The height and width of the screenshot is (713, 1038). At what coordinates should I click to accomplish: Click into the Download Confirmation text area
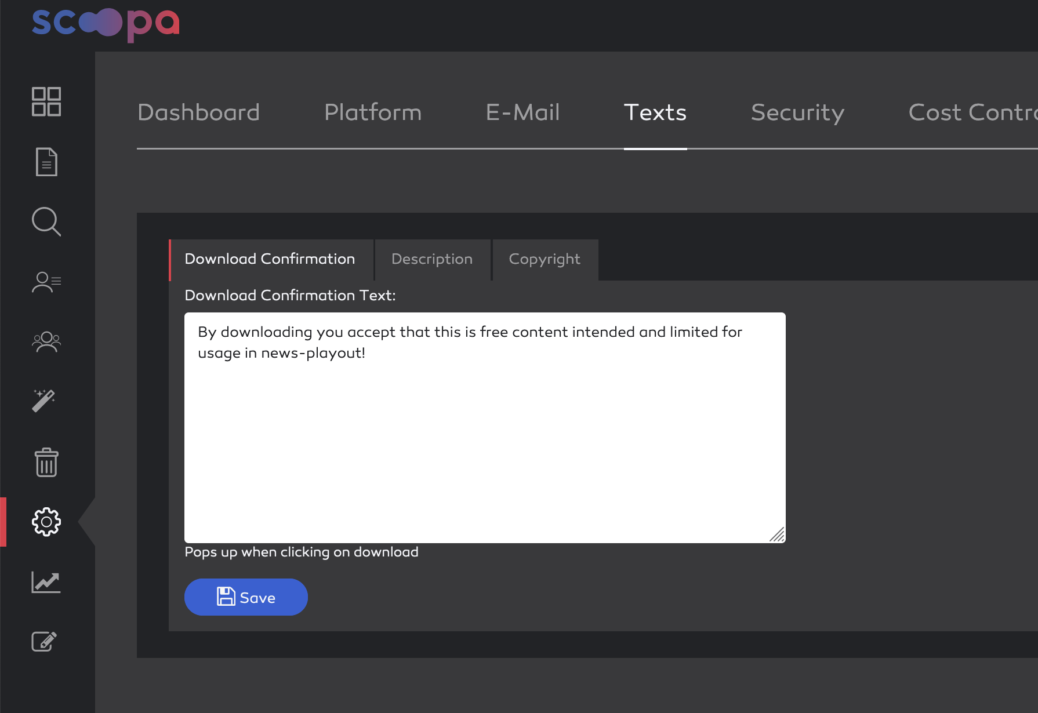tap(485, 428)
